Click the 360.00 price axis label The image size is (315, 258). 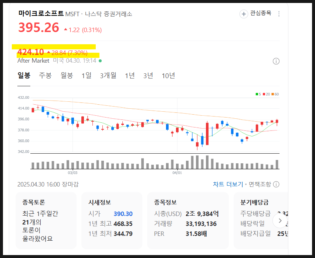coord(24,141)
